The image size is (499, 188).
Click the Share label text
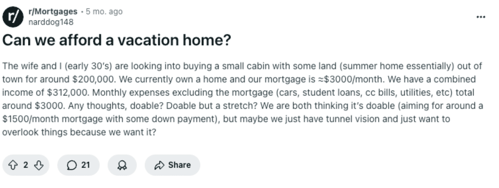179,165
